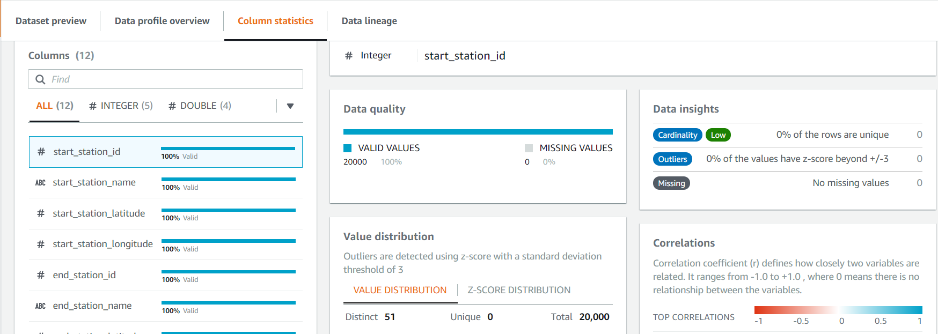Click the Integer type icon in column header

click(x=349, y=56)
